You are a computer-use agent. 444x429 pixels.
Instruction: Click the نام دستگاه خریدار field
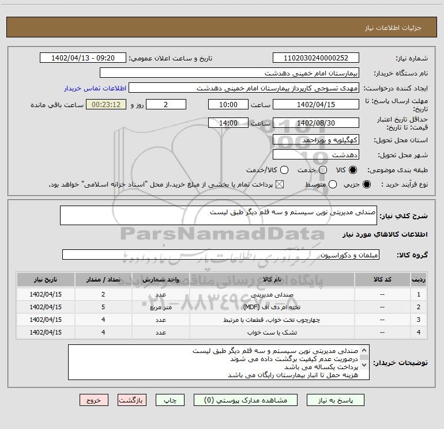(229, 73)
